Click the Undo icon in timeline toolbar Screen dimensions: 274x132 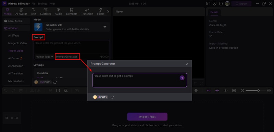coord(6,90)
